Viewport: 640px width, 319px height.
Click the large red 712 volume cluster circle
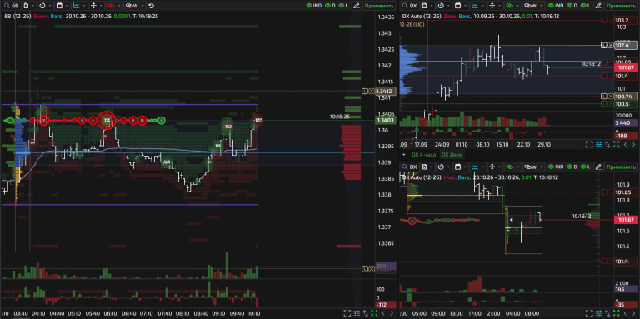(107, 120)
